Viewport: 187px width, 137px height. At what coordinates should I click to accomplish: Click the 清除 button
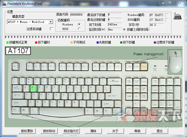(x=93, y=131)
